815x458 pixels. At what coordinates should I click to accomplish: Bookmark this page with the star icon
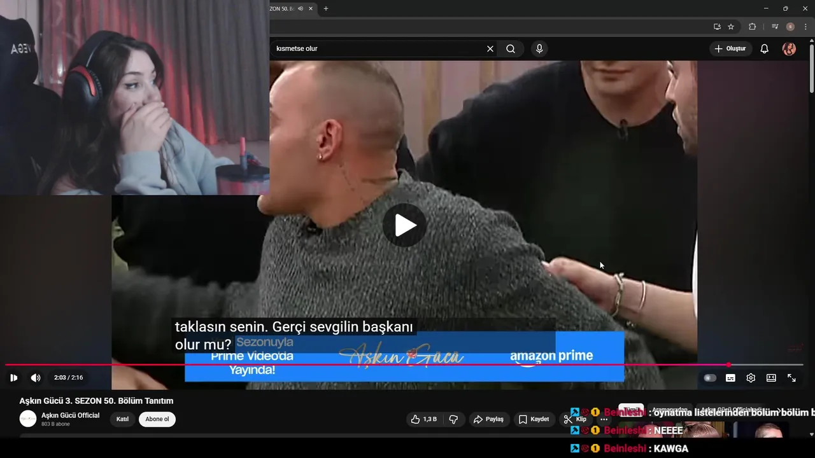tap(731, 27)
